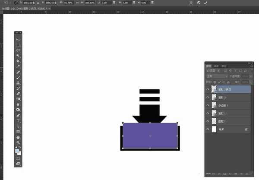This screenshot has height=180, width=259.
Task: Select the Crop tool
Action: [x=18, y=61]
